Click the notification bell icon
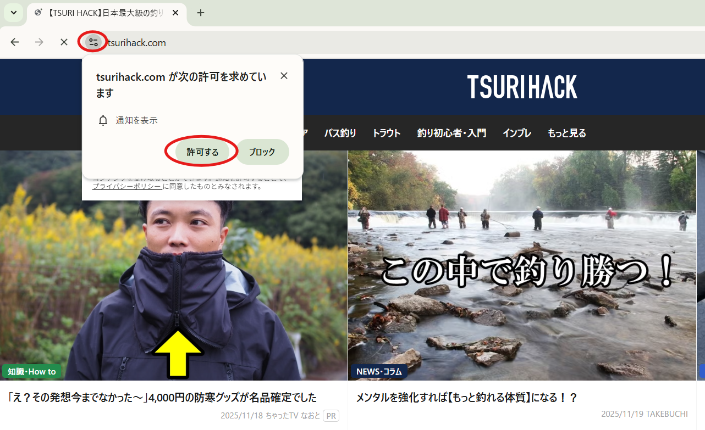The width and height of the screenshot is (705, 430). [x=103, y=120]
